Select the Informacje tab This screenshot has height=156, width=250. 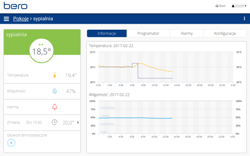coord(107,33)
